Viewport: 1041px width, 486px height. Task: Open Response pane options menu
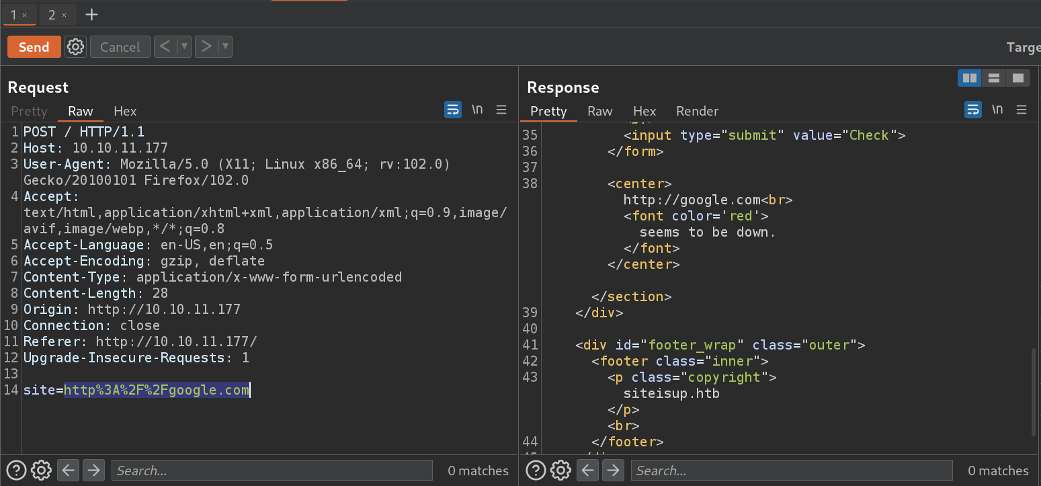tap(1022, 110)
